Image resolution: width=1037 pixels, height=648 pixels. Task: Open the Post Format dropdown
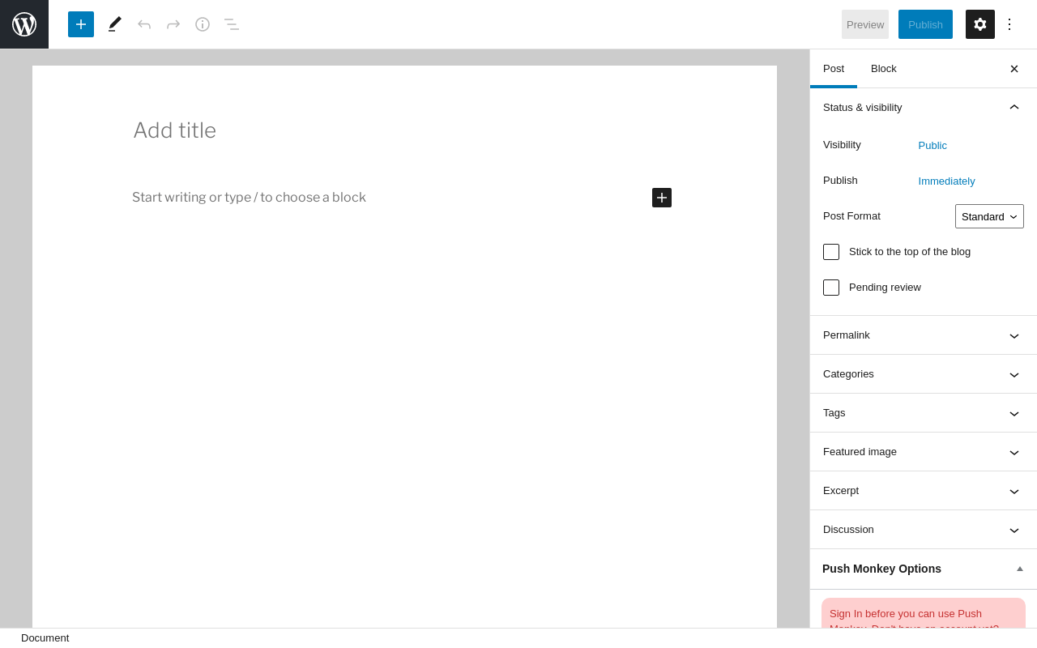click(989, 216)
